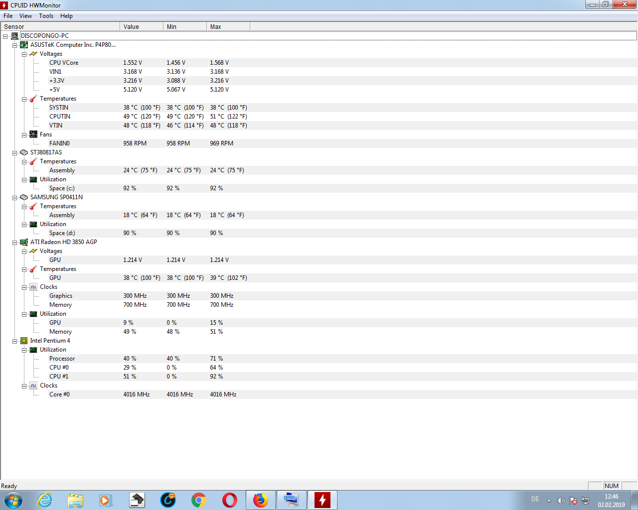Collapse Temperatures section under ASUSTeK
Screen dimensions: 638x510
pos(24,99)
